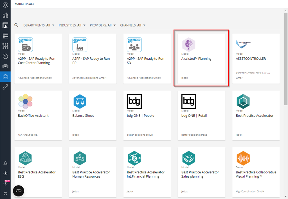
Task: Click the colorful hexagons BackOffice Assistant icon
Action: pos(25,101)
